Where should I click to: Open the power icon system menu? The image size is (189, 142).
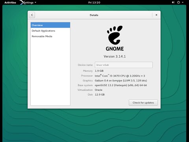click(x=178, y=2)
